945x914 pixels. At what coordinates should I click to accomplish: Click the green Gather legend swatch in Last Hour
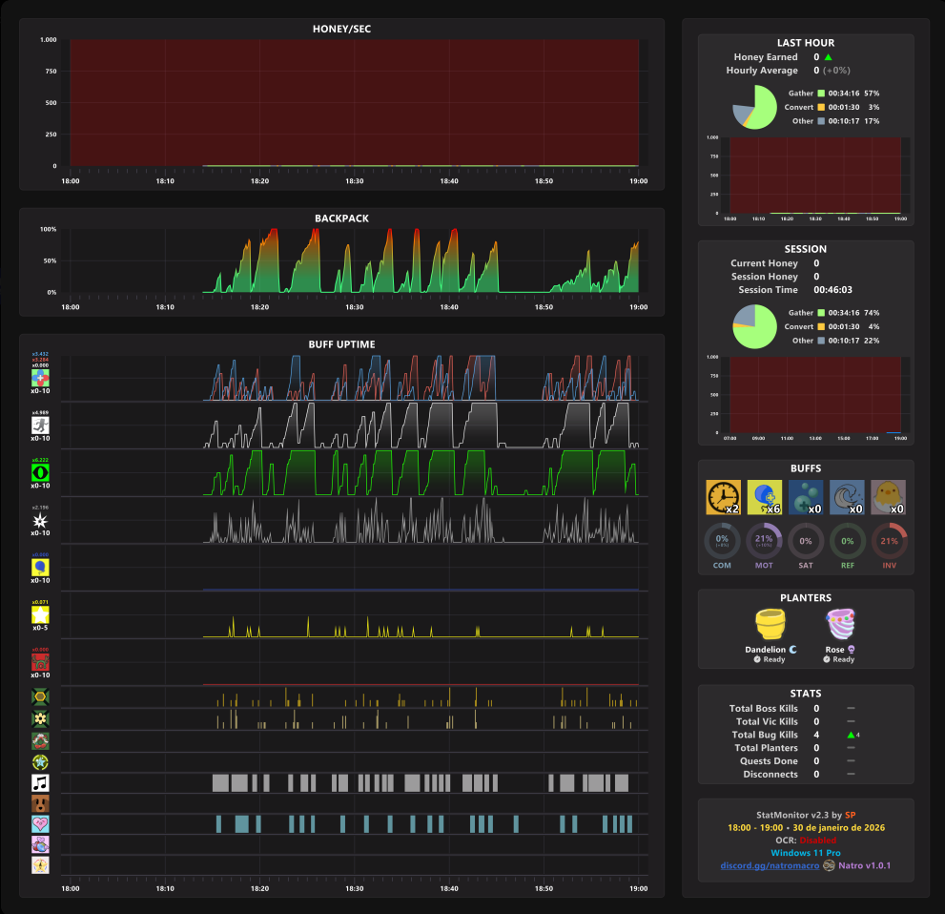point(821,93)
